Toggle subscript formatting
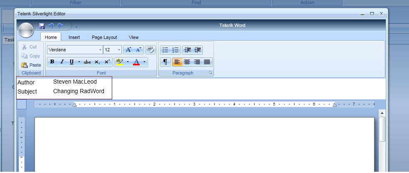The height and width of the screenshot is (173, 409). (97, 62)
